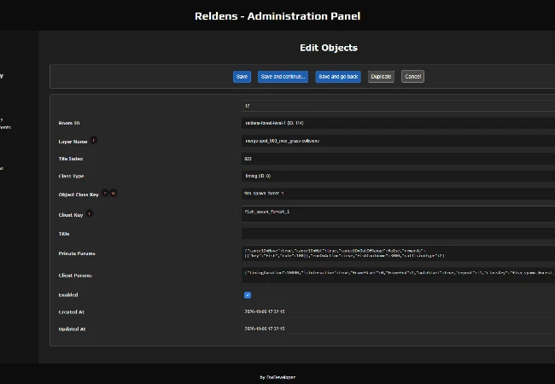Click the indicator badge beside Client Key
This screenshot has width=555, height=384.
[x=89, y=213]
